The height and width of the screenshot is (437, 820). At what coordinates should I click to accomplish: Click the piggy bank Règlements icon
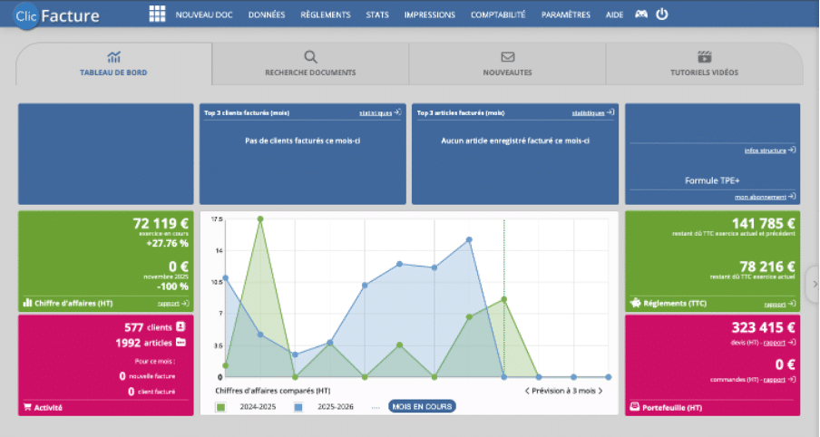(x=634, y=304)
